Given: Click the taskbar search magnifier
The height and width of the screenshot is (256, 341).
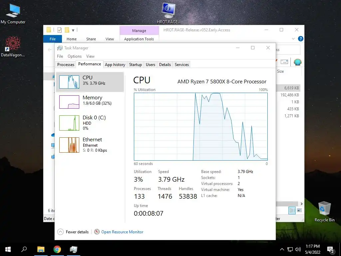Looking at the screenshot, I should click(x=24, y=249).
